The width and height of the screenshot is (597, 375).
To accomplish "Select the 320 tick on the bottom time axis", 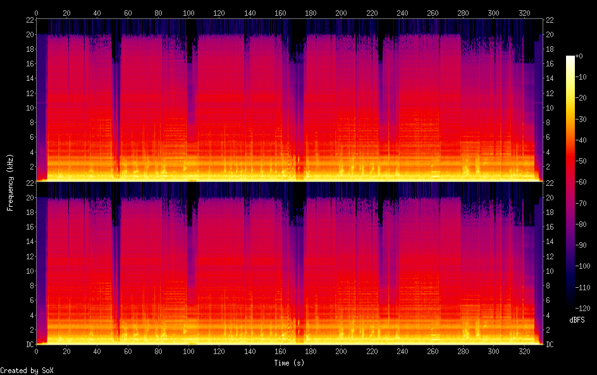I will coord(524,352).
